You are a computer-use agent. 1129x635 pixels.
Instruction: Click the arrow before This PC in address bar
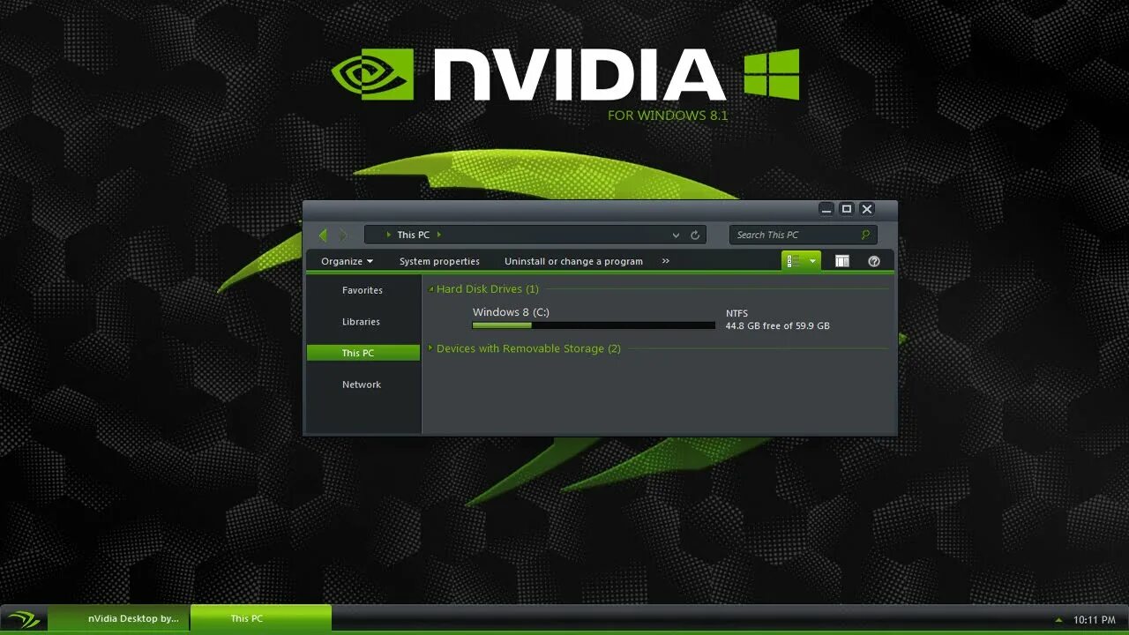[x=389, y=235]
